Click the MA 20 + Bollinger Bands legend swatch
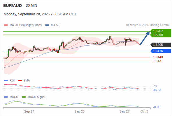Screen dimensions: 172x116 pyautogui.click(x=6, y=25)
